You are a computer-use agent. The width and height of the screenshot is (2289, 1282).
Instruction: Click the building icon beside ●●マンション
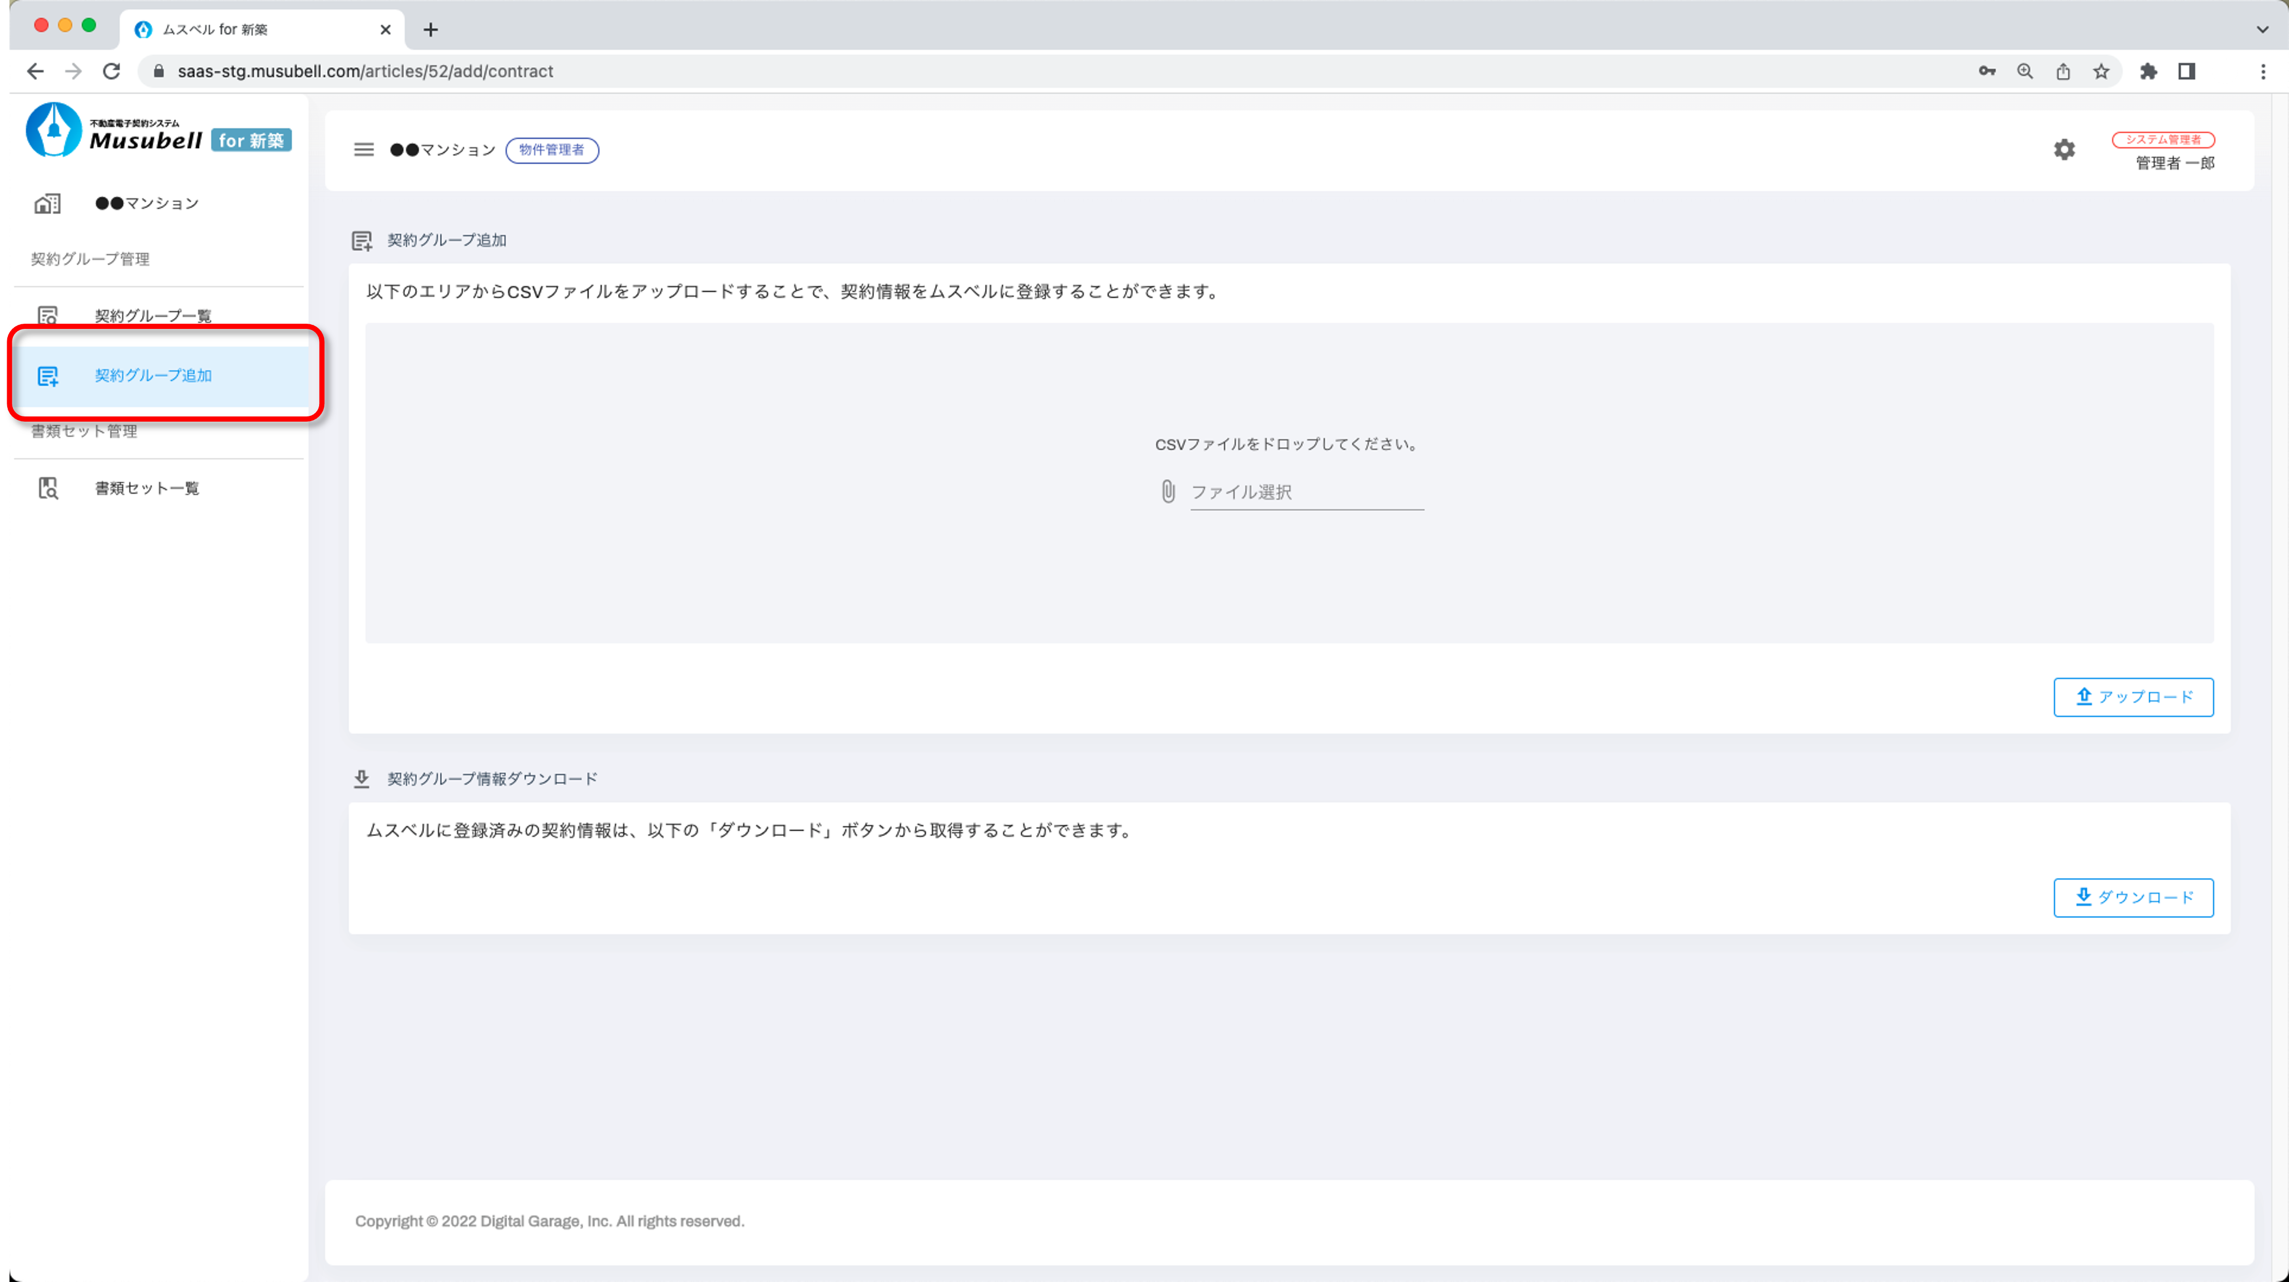coord(47,204)
